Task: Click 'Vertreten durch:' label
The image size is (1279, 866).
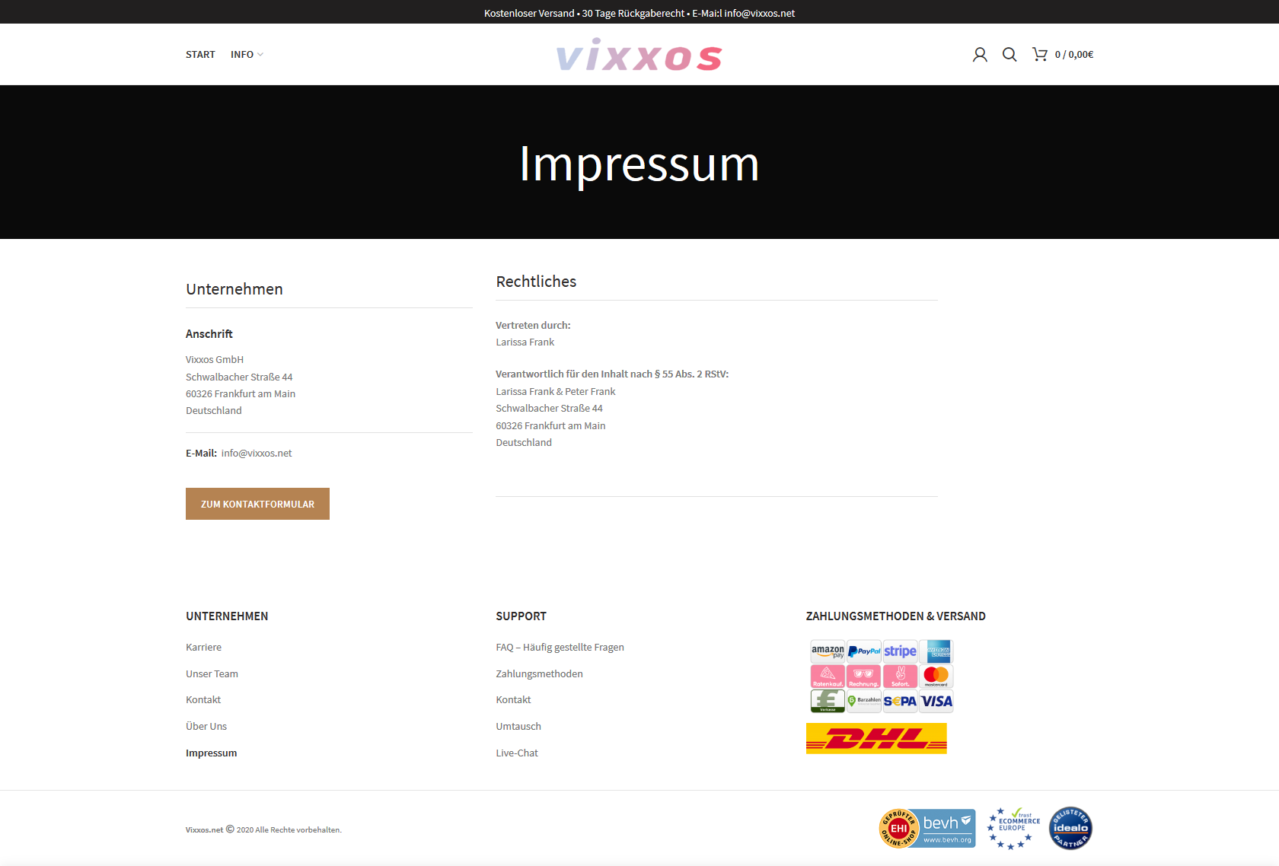Action: coord(533,326)
